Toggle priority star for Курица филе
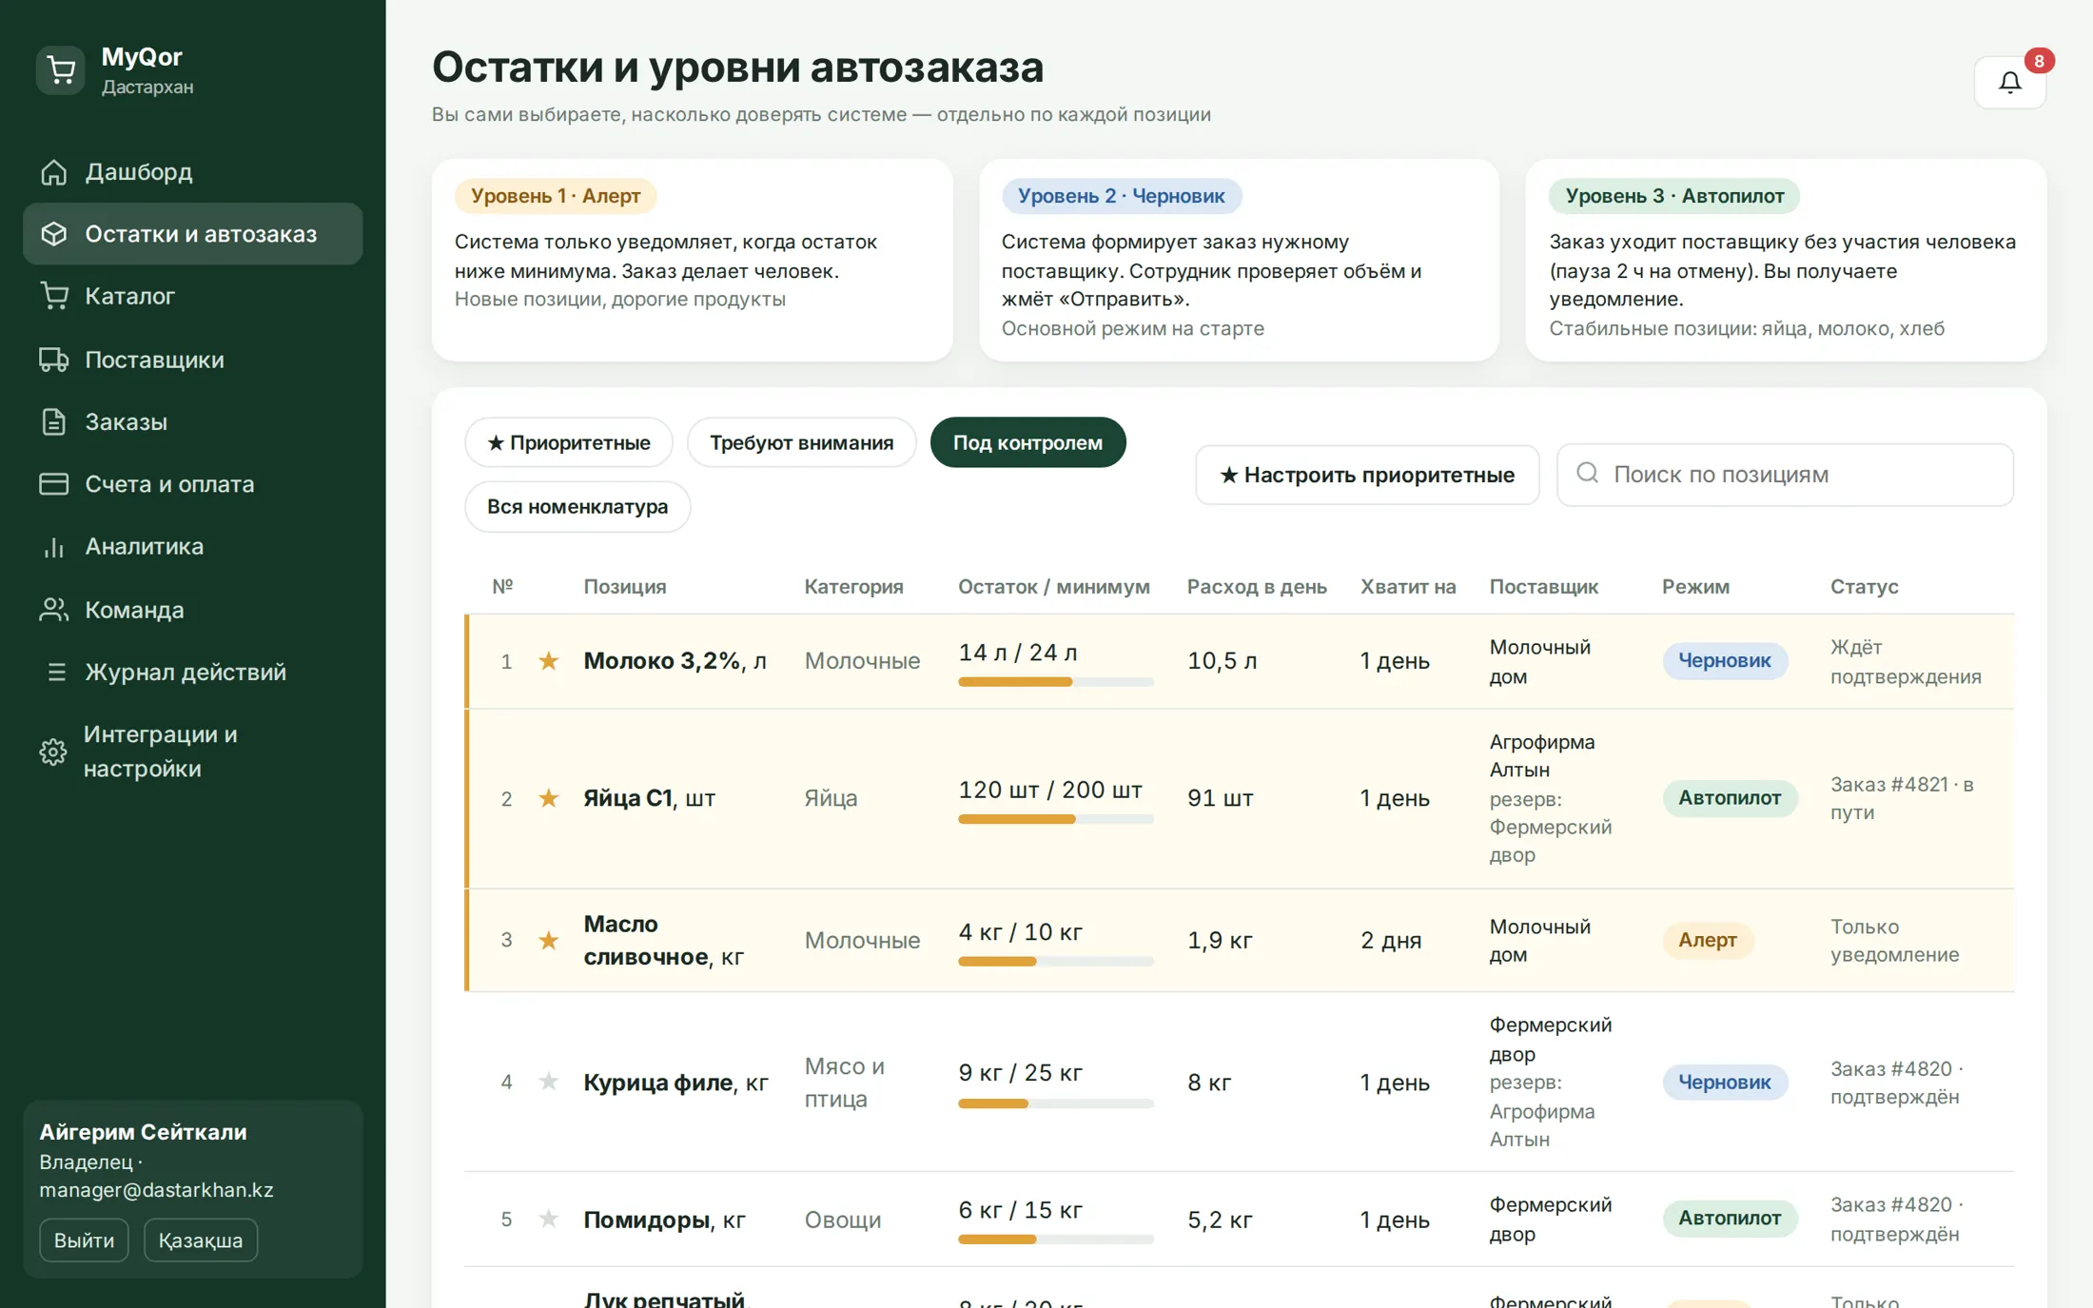Screen dimensions: 2093x1308 (x=548, y=1082)
